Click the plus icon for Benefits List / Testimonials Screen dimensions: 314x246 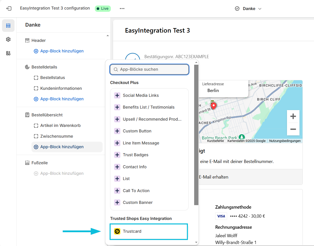pos(117,107)
